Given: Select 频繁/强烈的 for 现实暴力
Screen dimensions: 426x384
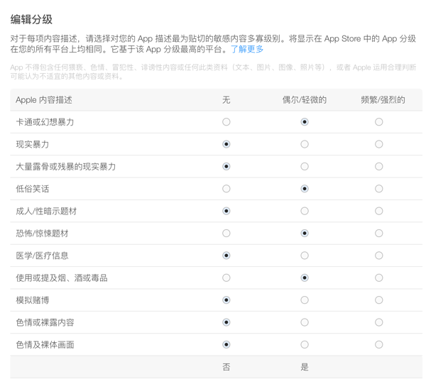Looking at the screenshot, I should (379, 144).
